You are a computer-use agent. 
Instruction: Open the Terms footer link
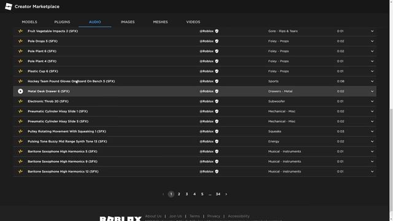pyautogui.click(x=195, y=216)
